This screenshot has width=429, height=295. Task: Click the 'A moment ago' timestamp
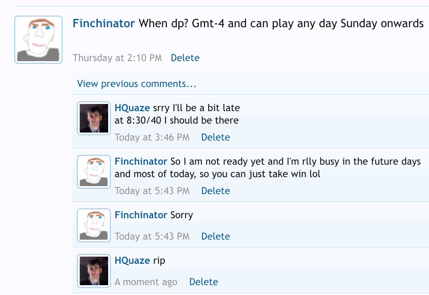(x=146, y=282)
